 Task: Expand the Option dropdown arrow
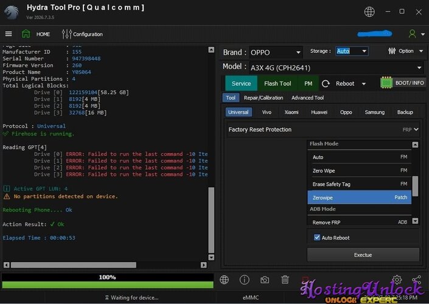[x=421, y=51]
